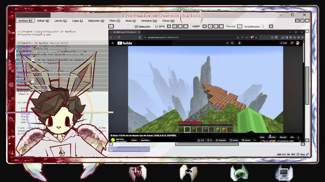
Task: Click the Gracias button
Action: [246, 140]
